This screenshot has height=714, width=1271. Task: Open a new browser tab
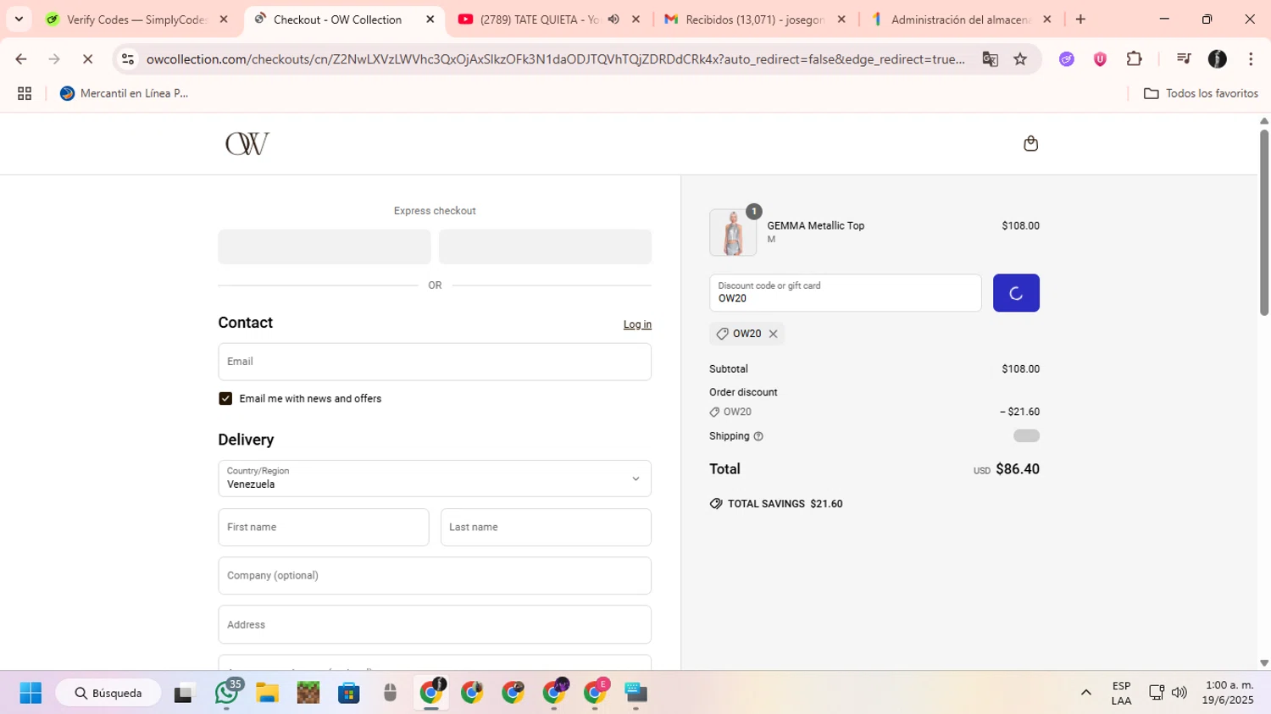(1080, 19)
